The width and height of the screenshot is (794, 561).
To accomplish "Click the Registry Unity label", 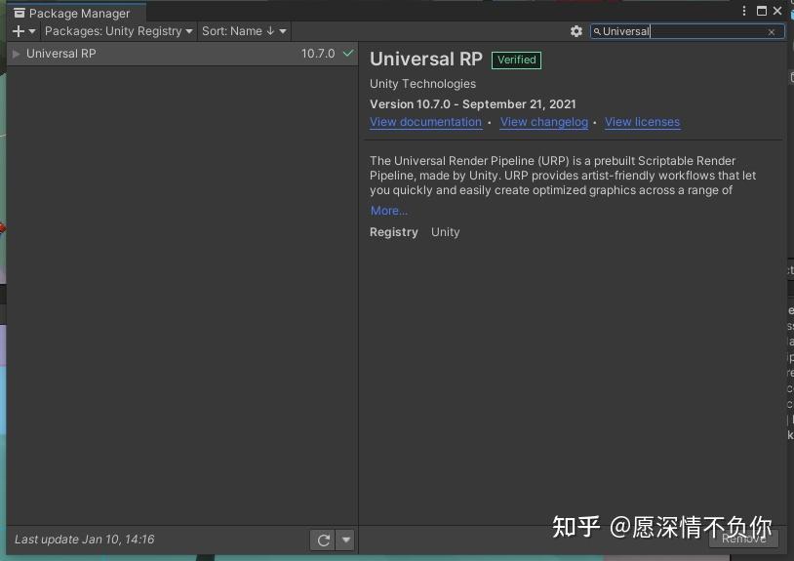I will point(415,232).
